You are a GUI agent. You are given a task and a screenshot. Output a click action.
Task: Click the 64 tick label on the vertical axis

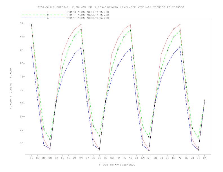[21, 117]
